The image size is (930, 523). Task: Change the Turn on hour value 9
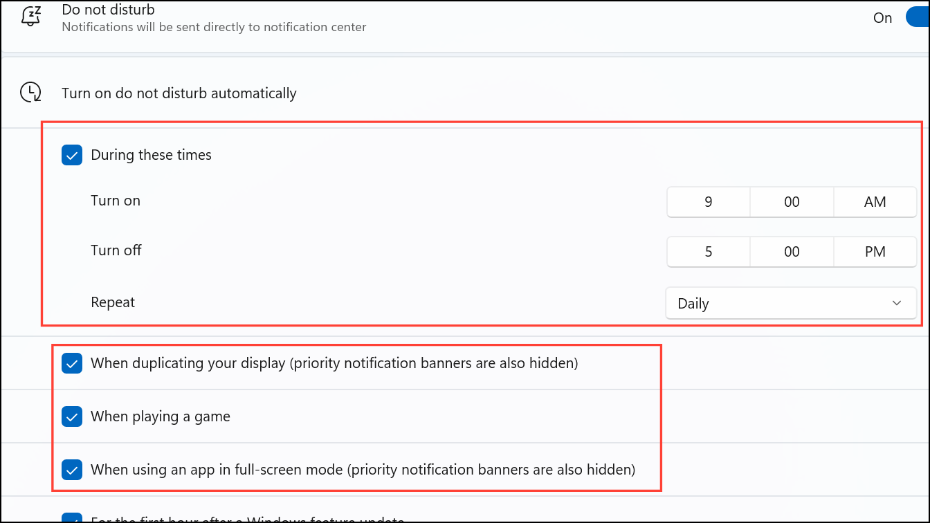(709, 202)
